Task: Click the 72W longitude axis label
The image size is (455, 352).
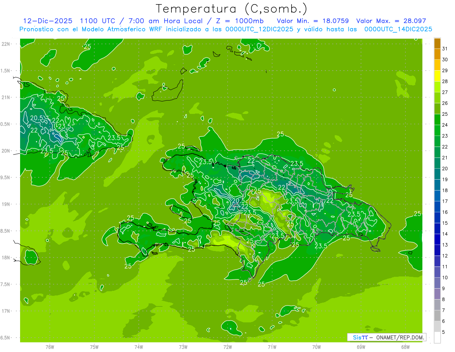Action: [227, 347]
